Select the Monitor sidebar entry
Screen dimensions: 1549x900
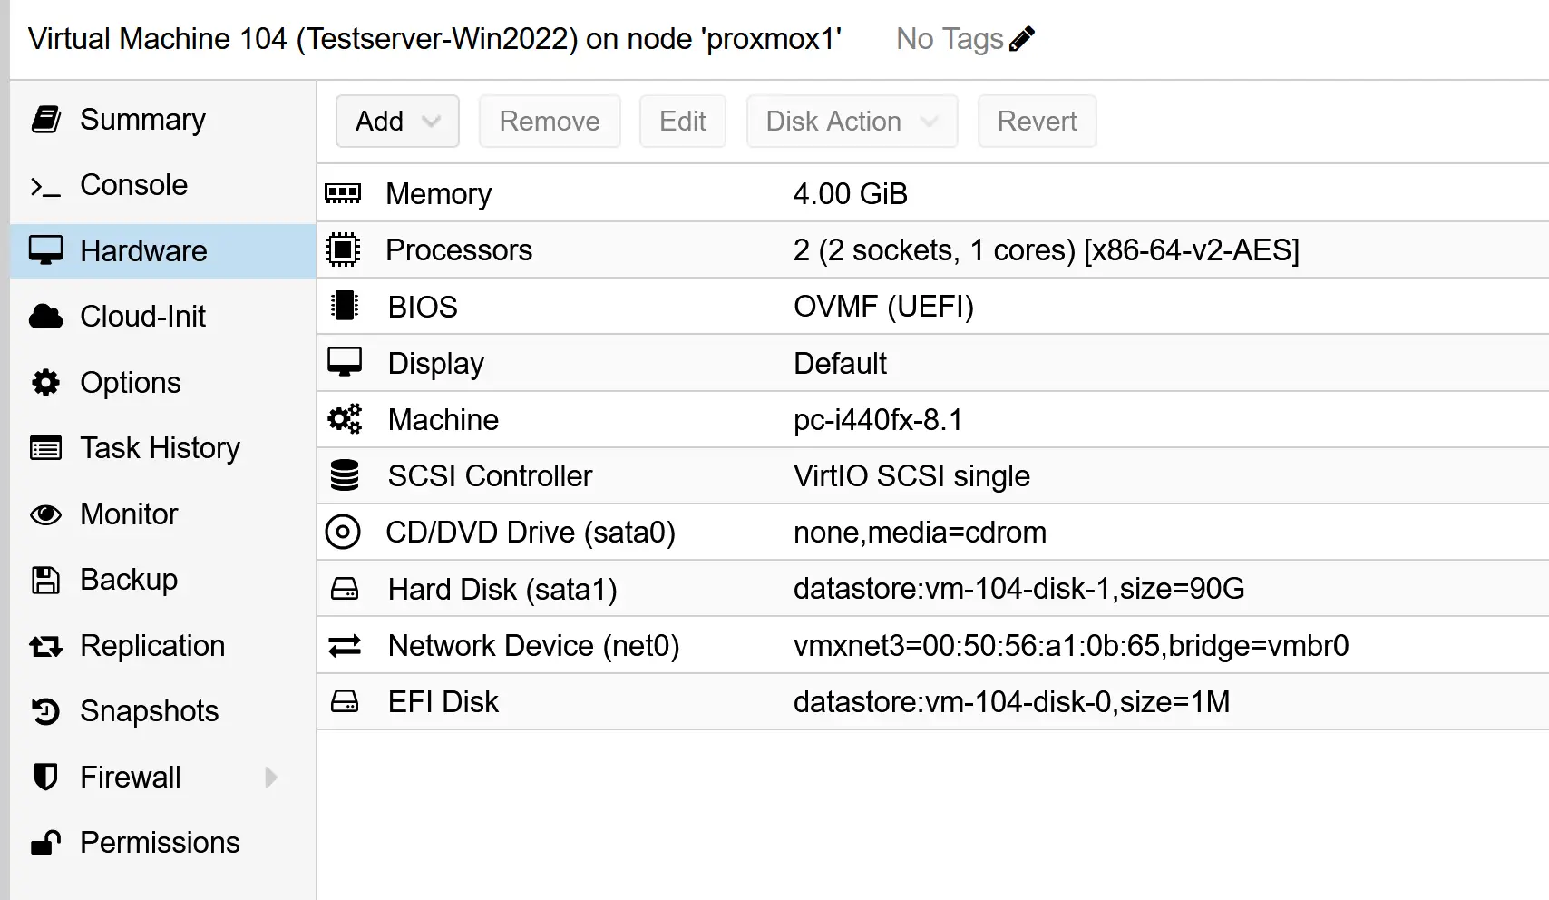(x=128, y=514)
